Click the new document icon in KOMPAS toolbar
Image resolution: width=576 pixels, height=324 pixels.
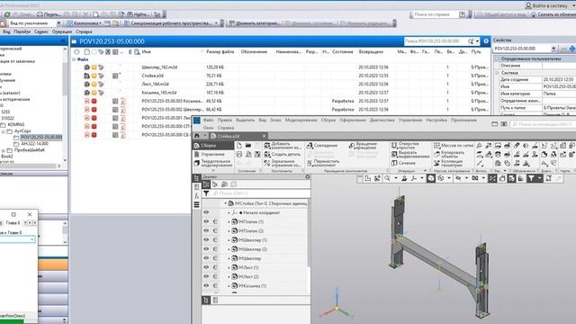click(x=239, y=146)
